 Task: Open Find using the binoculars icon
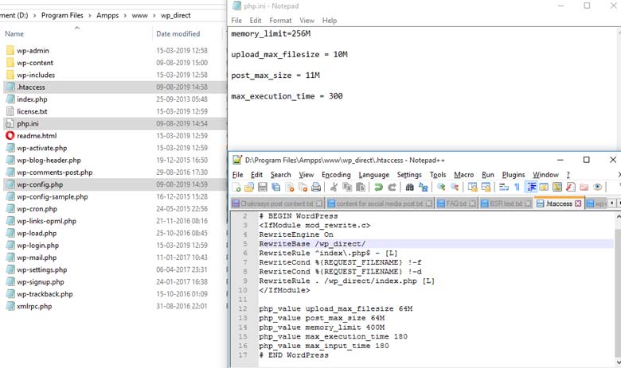[x=410, y=187]
